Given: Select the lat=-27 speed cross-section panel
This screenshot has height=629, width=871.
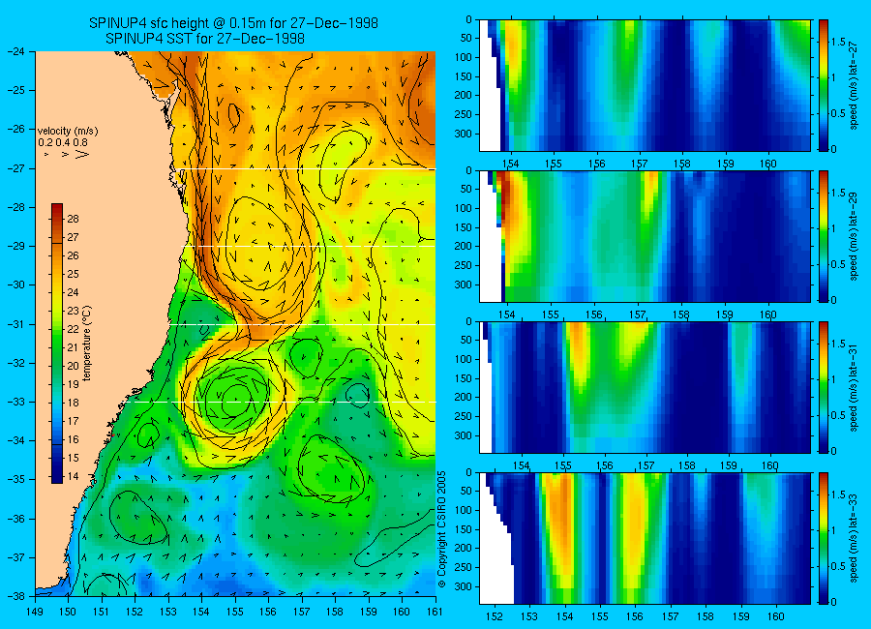Looking at the screenshot, I should point(645,85).
